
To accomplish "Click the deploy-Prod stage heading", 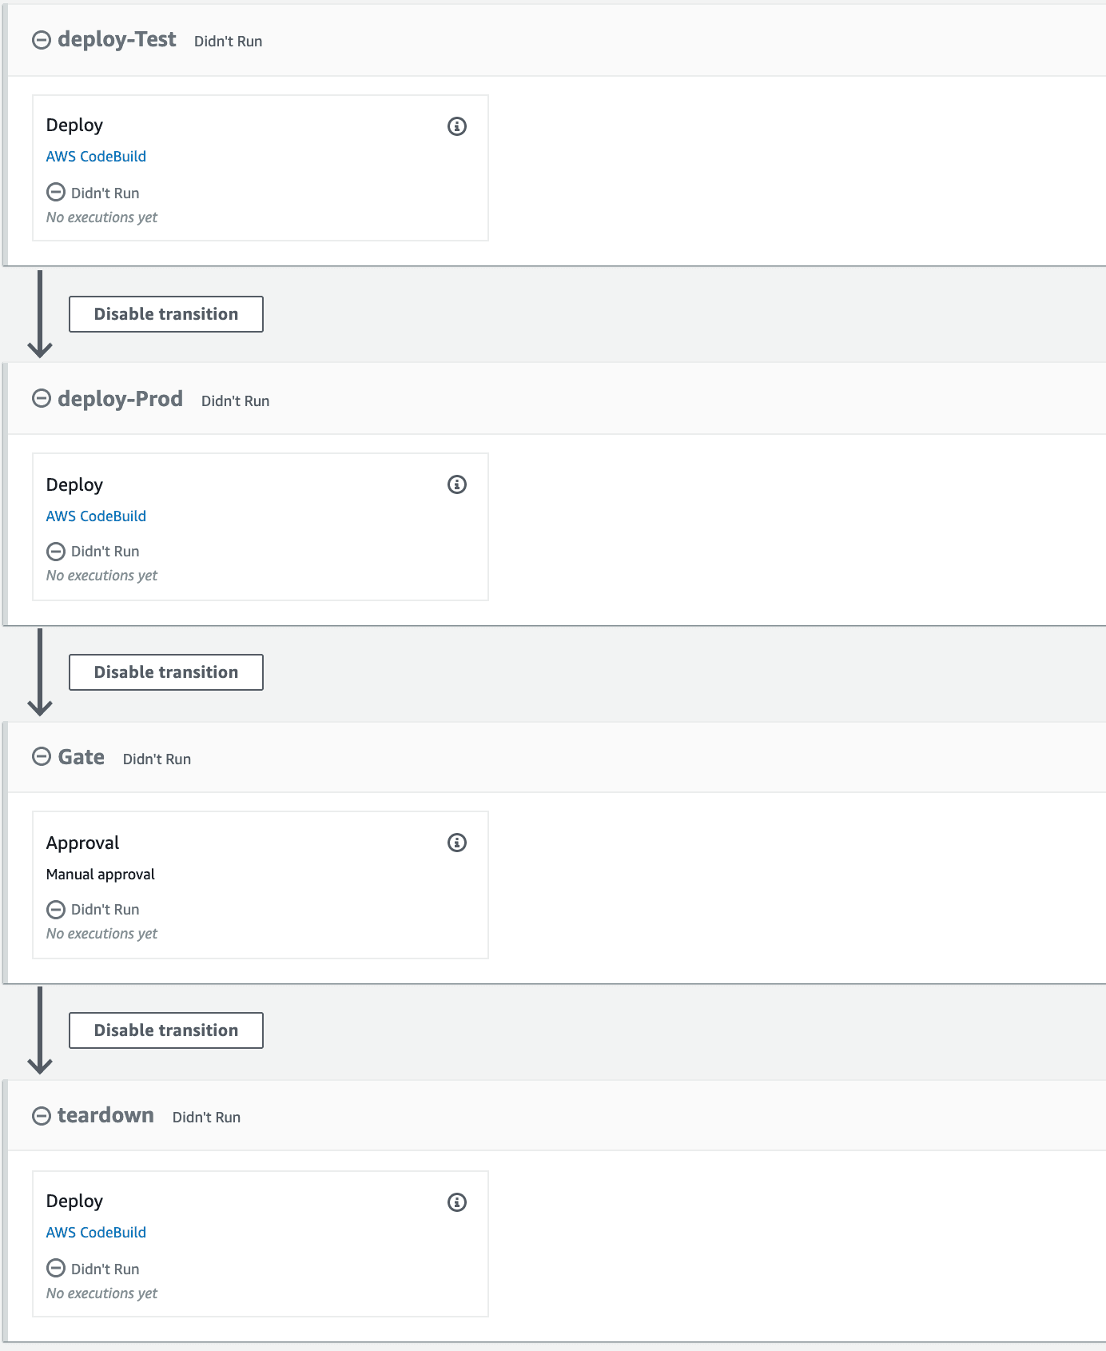I will (x=120, y=399).
